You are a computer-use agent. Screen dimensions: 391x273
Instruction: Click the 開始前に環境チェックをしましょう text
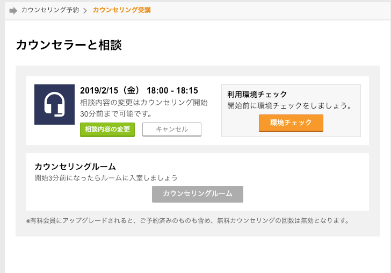[x=289, y=105]
